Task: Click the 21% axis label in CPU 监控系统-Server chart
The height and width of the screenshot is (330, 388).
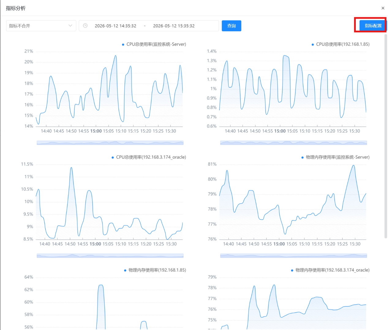Action: click(29, 51)
